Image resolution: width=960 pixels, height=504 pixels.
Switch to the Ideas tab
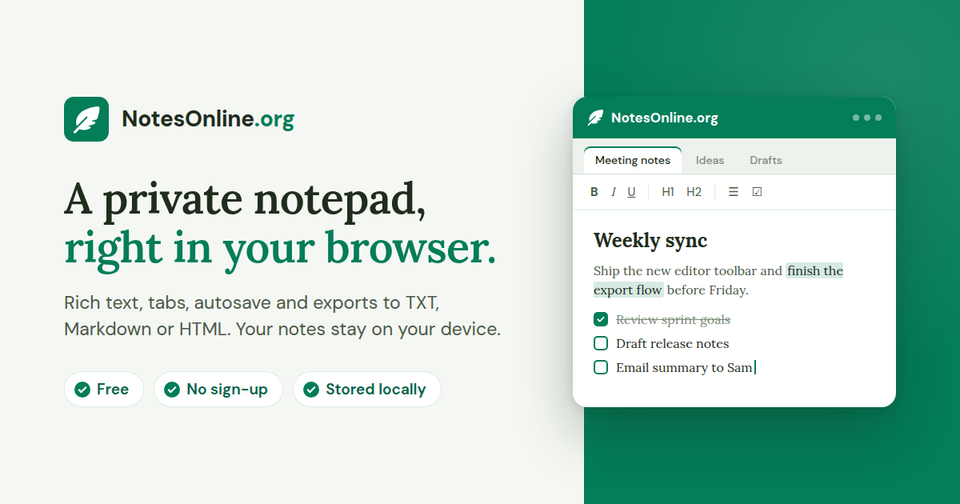(x=710, y=160)
